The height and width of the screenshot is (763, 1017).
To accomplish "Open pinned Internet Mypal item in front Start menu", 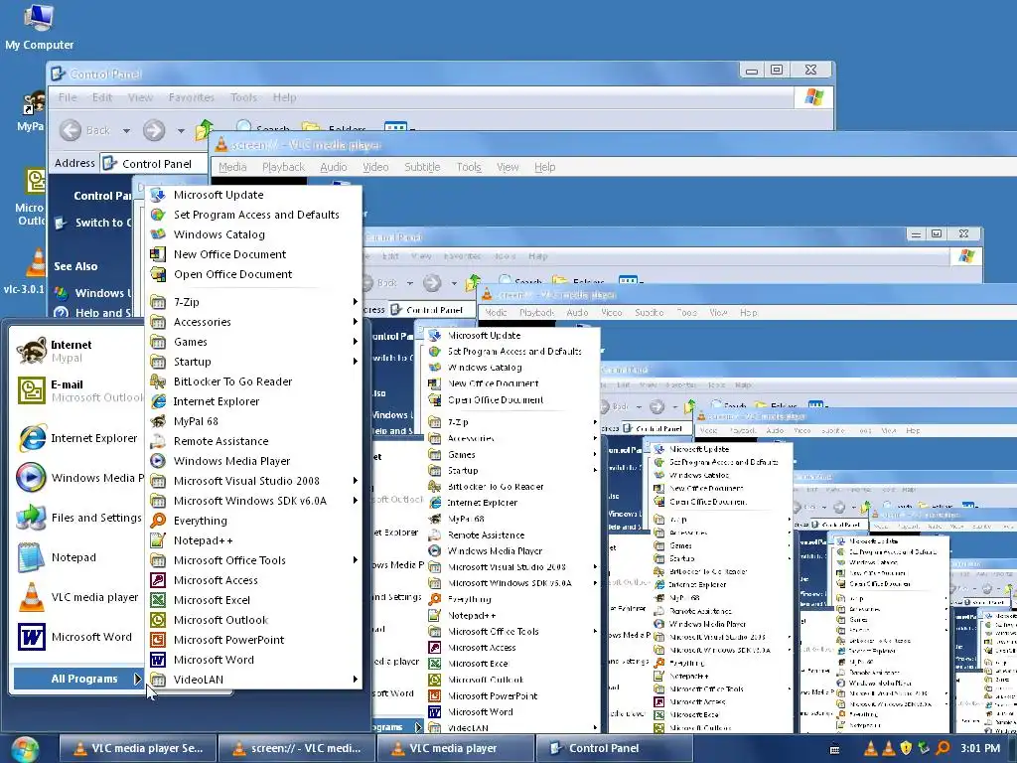I will click(x=77, y=351).
